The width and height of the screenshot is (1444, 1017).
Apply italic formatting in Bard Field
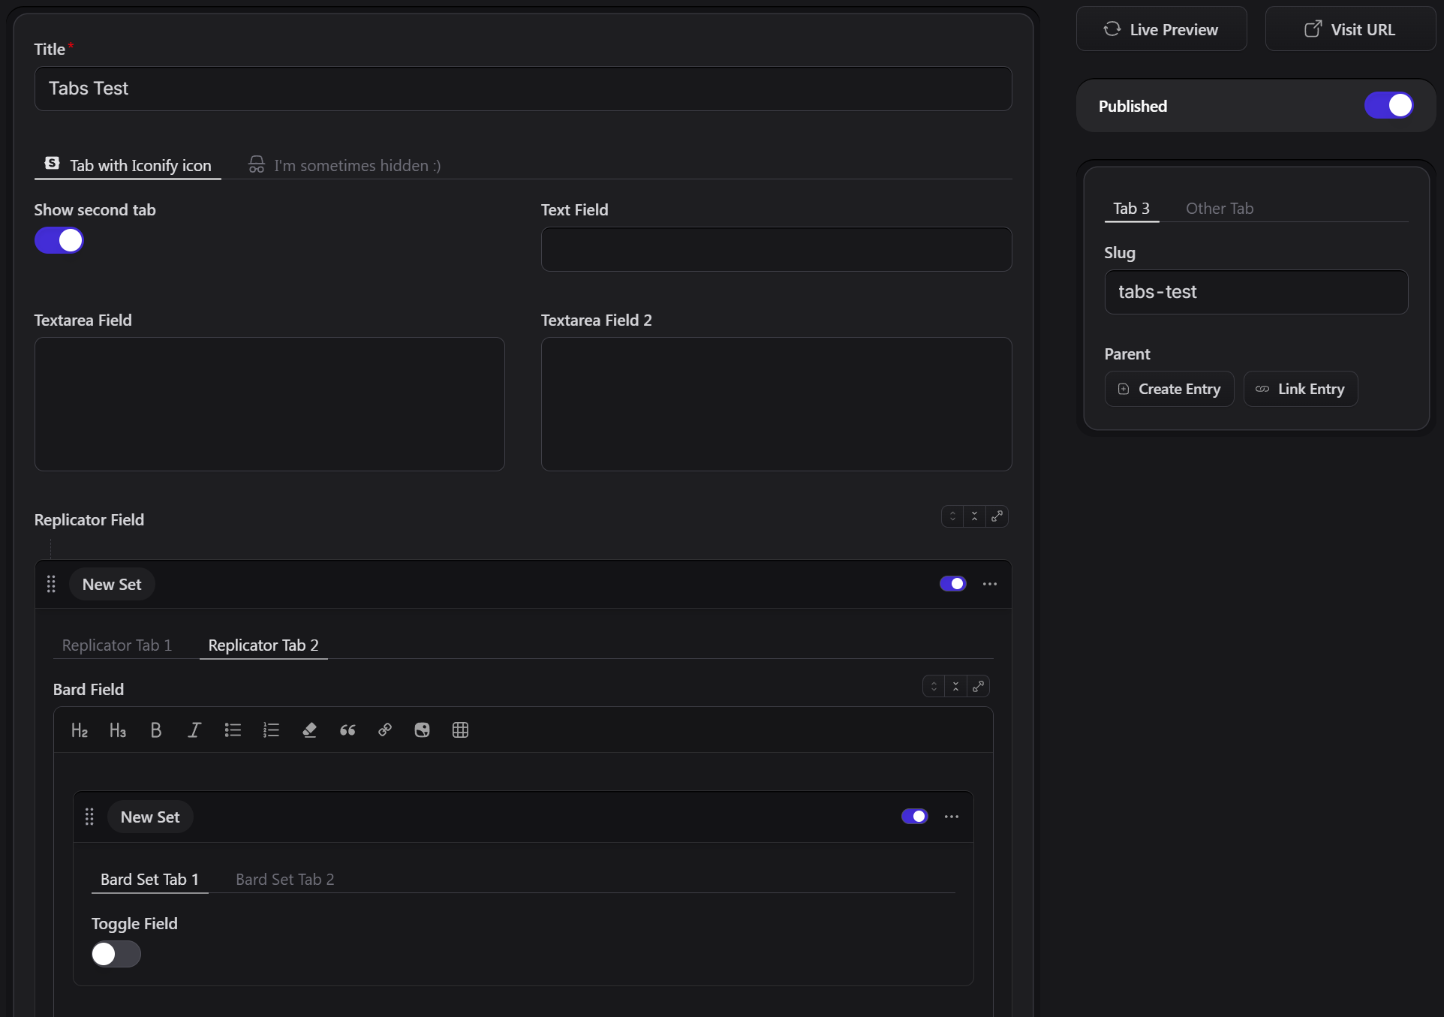(194, 730)
